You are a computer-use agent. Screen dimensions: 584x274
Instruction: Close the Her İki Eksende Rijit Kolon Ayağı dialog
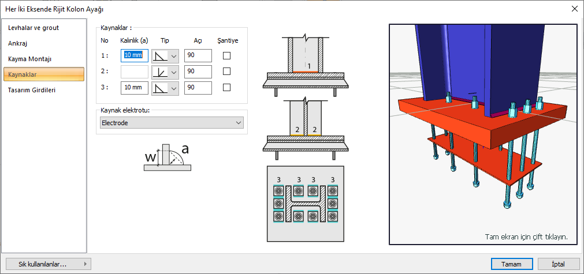pos(574,9)
